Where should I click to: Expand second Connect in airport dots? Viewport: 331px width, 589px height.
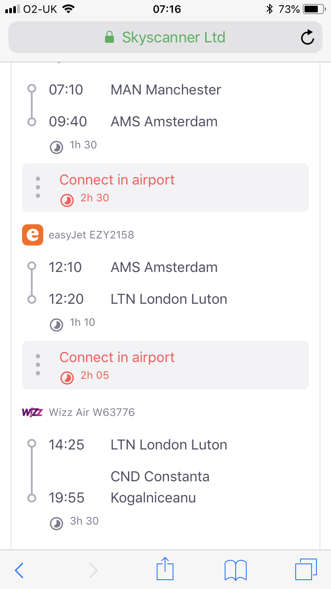tap(38, 365)
